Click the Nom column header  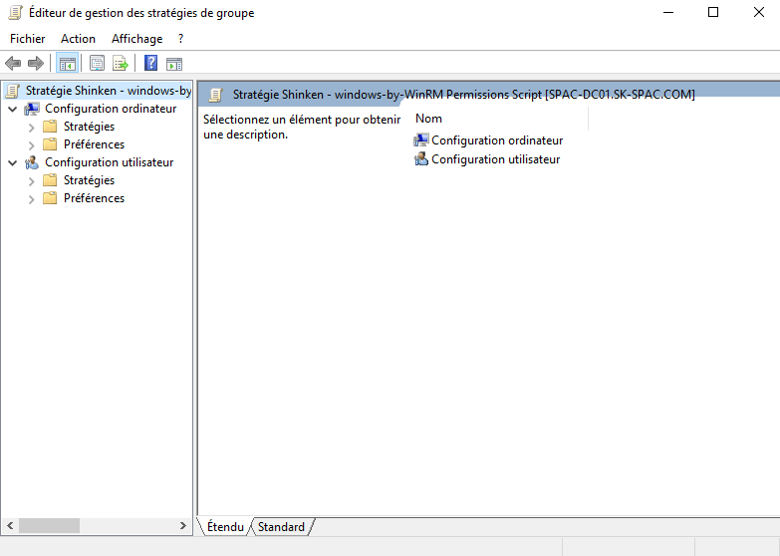point(429,119)
